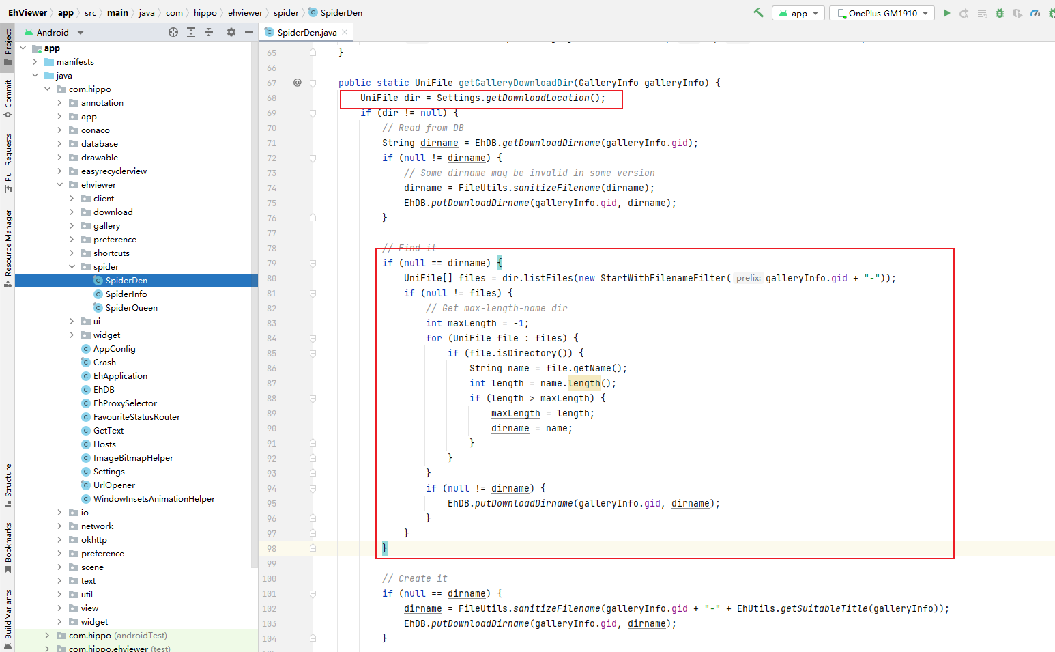Image resolution: width=1055 pixels, height=652 pixels.
Task: Click the StartWithFilenameFilter constructor on line 80
Action: (x=663, y=278)
